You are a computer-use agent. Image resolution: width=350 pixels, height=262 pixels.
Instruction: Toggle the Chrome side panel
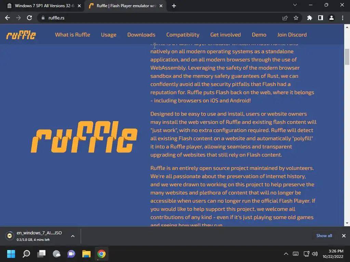pyautogui.click(x=321, y=18)
